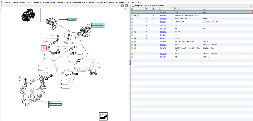This screenshot has height=121, width=253.
Task: Follow the 10.206.02 reference label in diagram
Action: 72,19
